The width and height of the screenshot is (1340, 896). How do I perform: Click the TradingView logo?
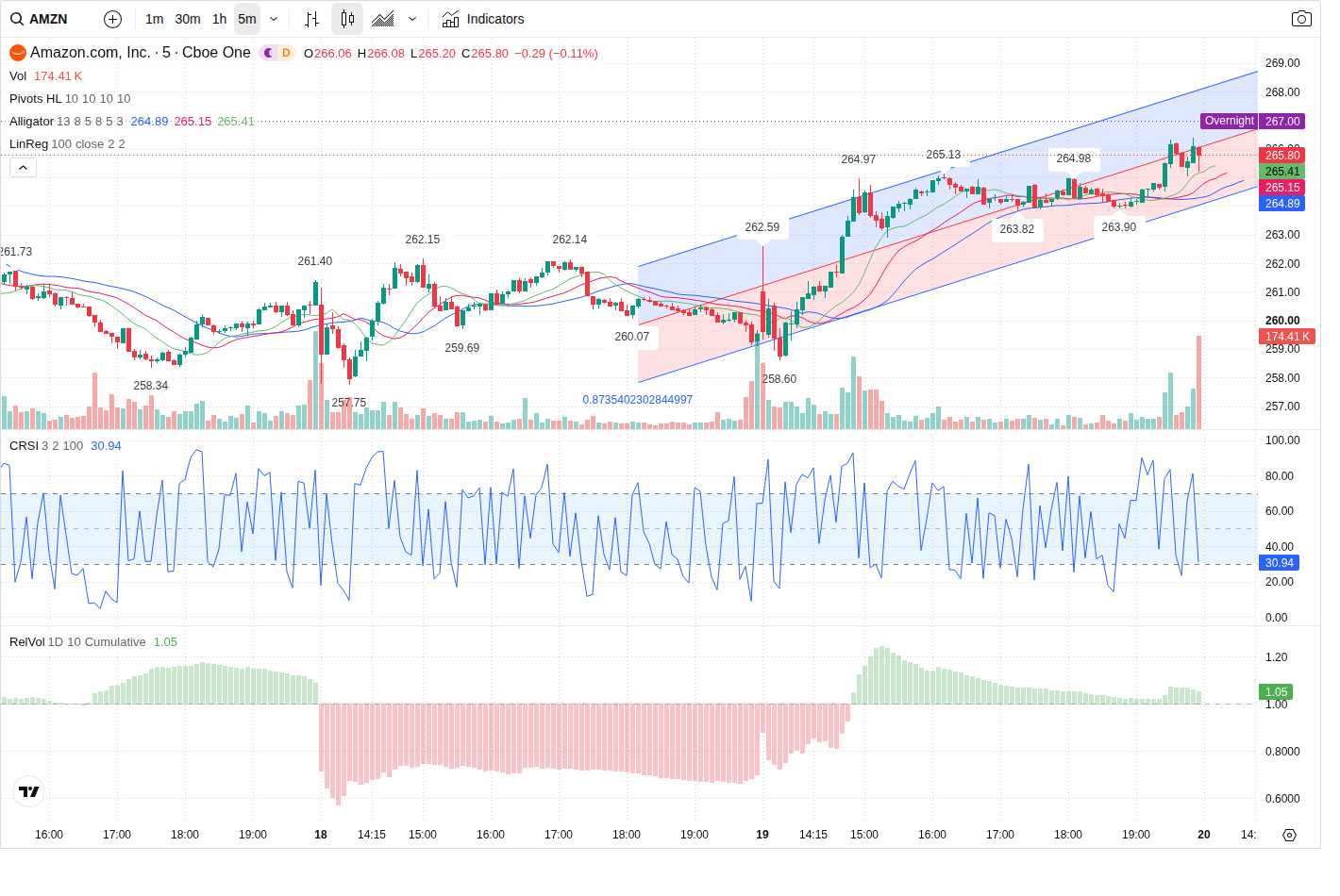coord(29,792)
